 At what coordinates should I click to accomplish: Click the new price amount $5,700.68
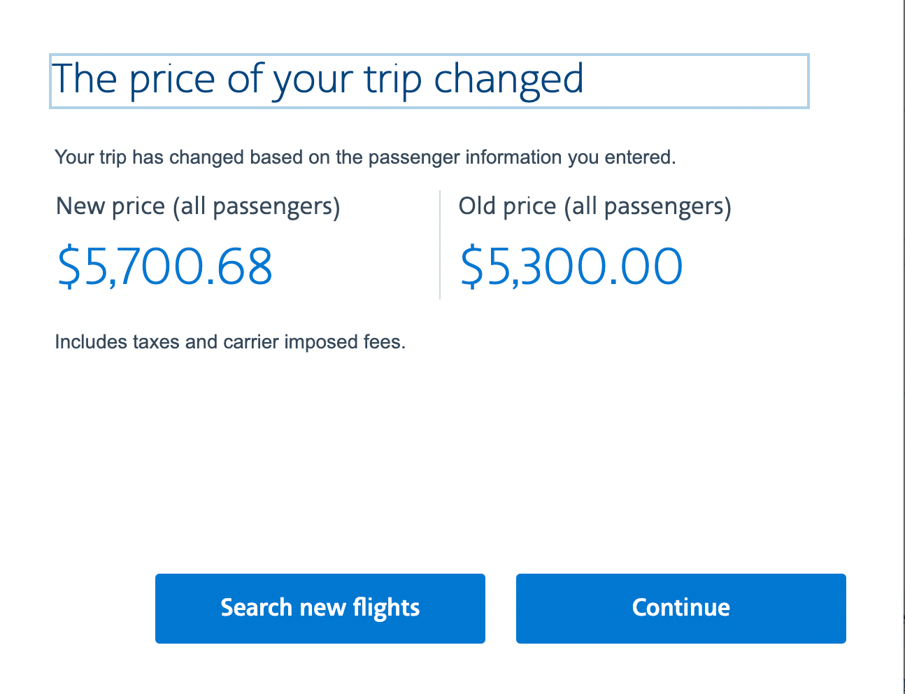[164, 267]
